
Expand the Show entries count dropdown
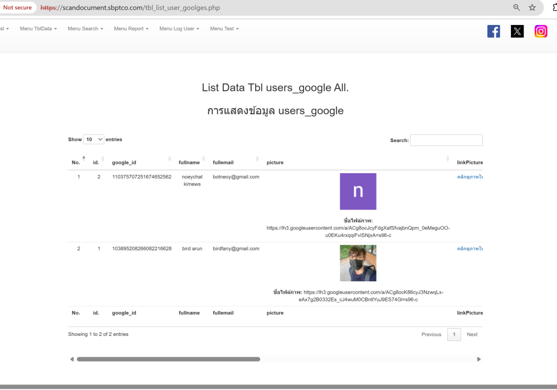(x=94, y=139)
